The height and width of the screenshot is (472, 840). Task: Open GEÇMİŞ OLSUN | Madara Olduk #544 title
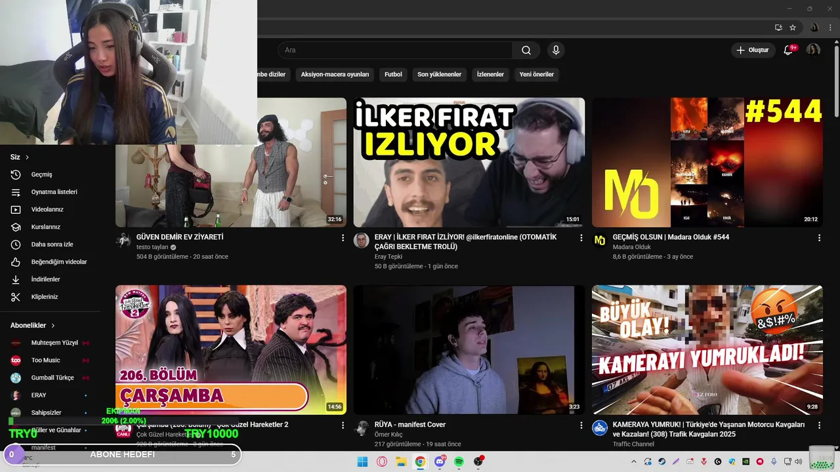[x=671, y=237]
